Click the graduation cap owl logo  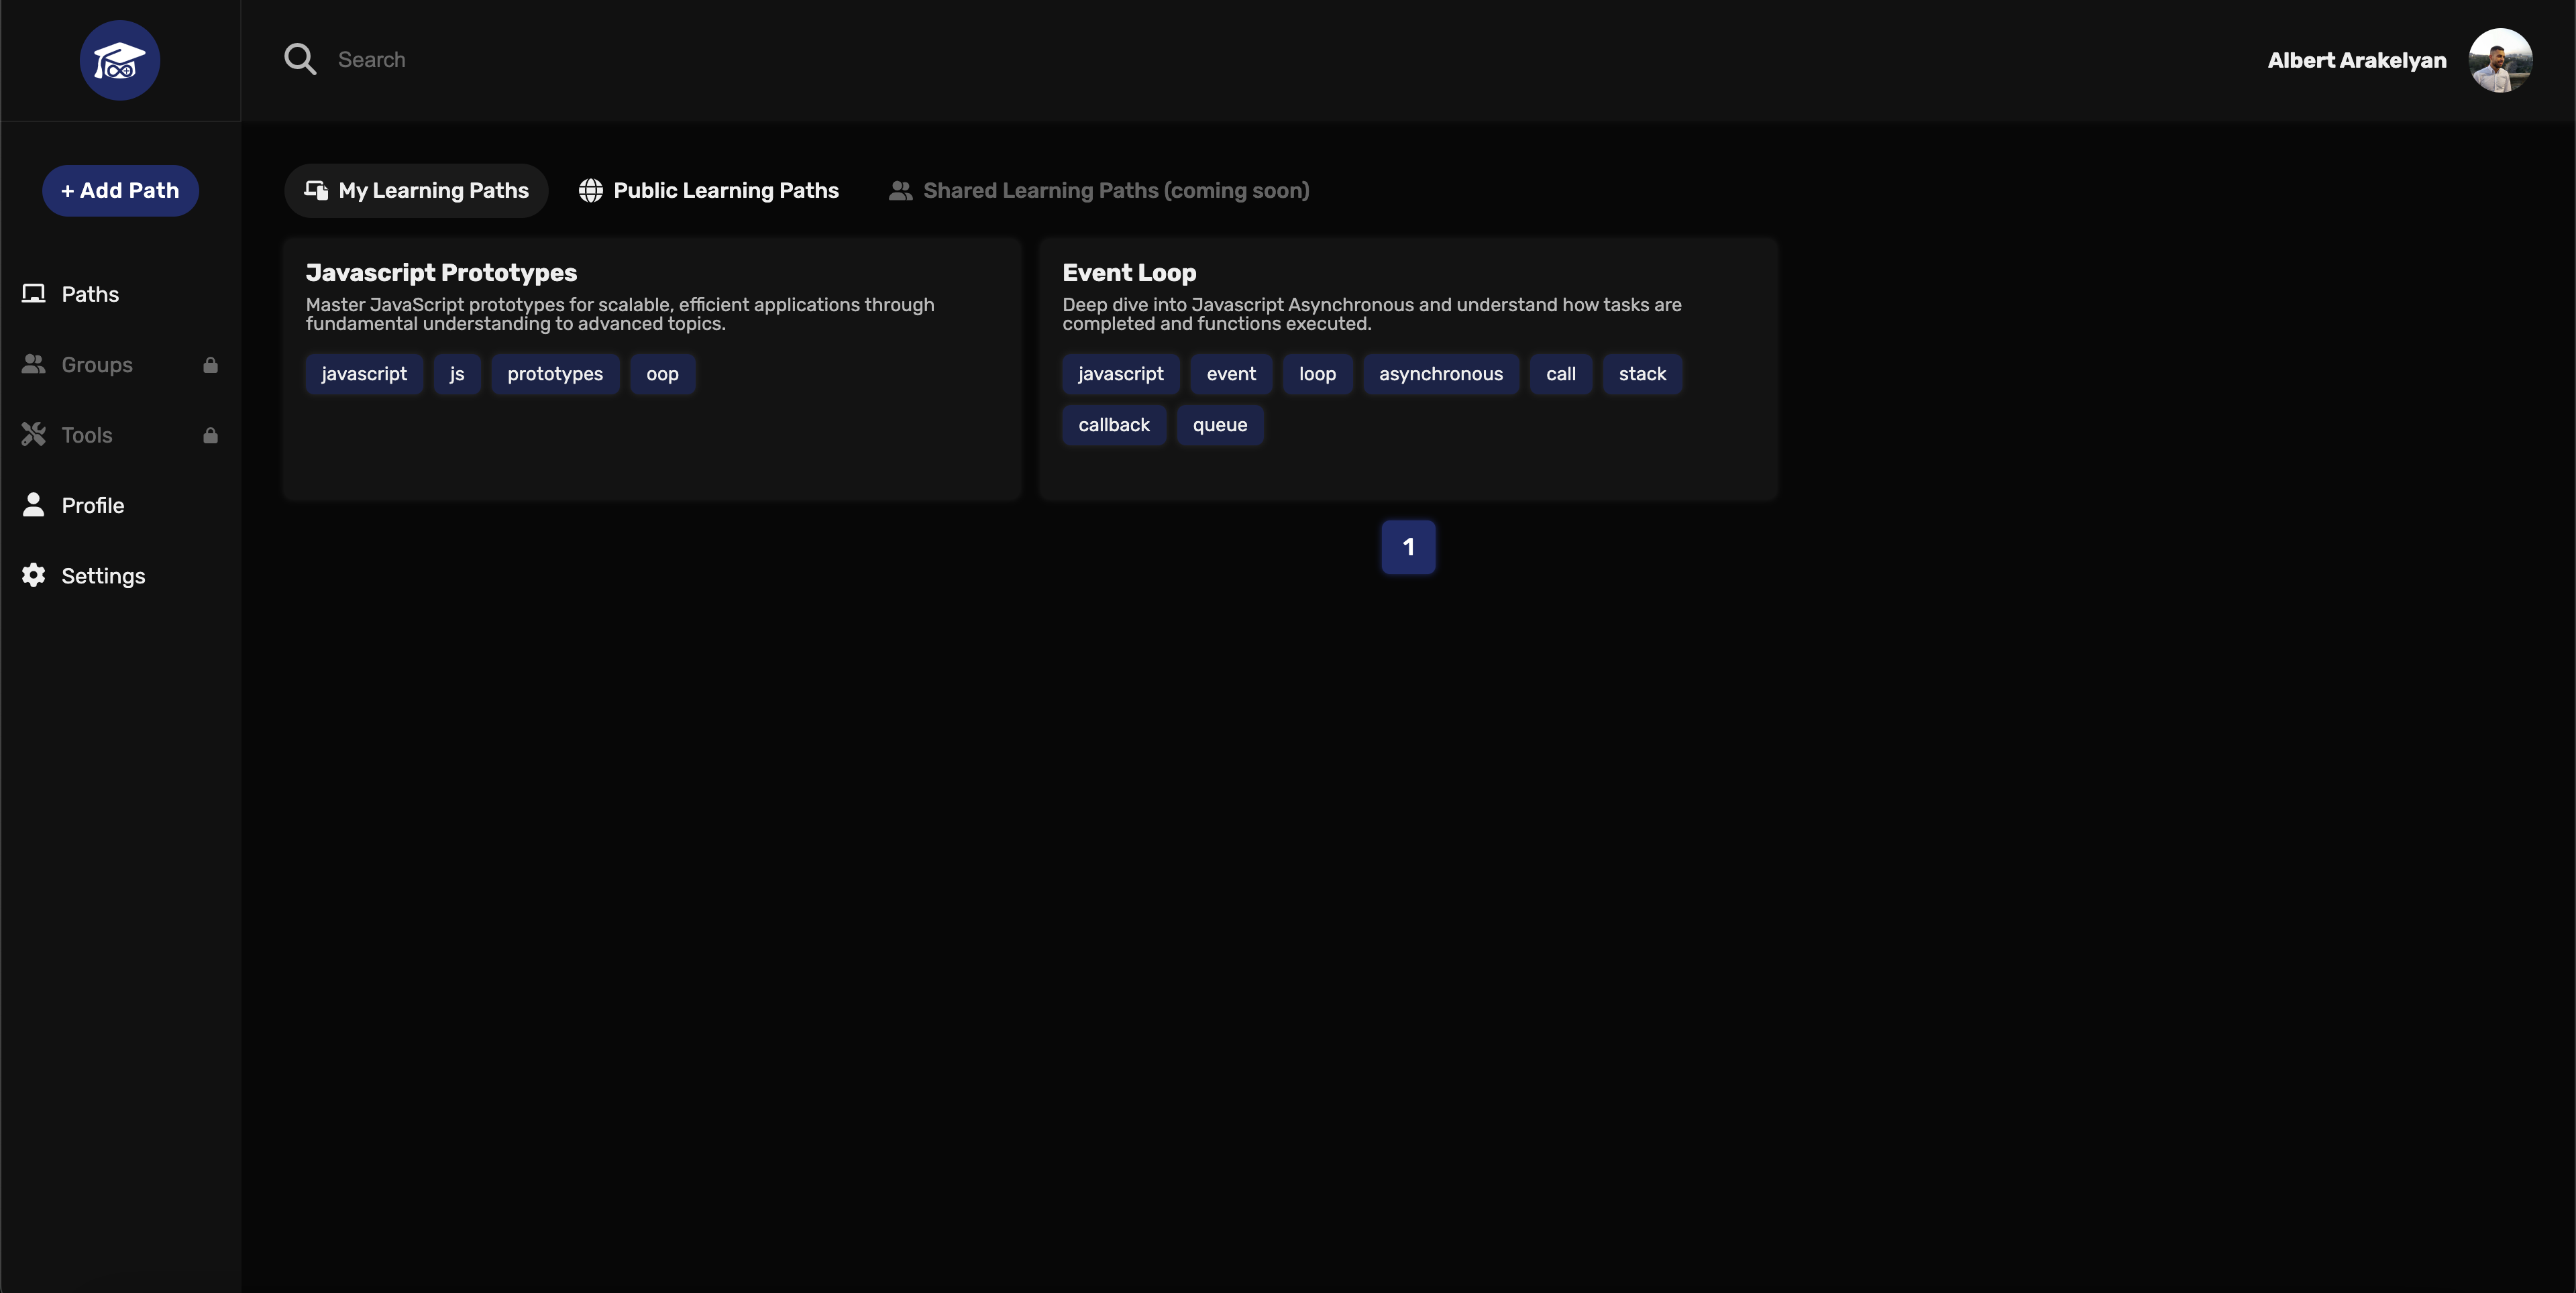120,60
